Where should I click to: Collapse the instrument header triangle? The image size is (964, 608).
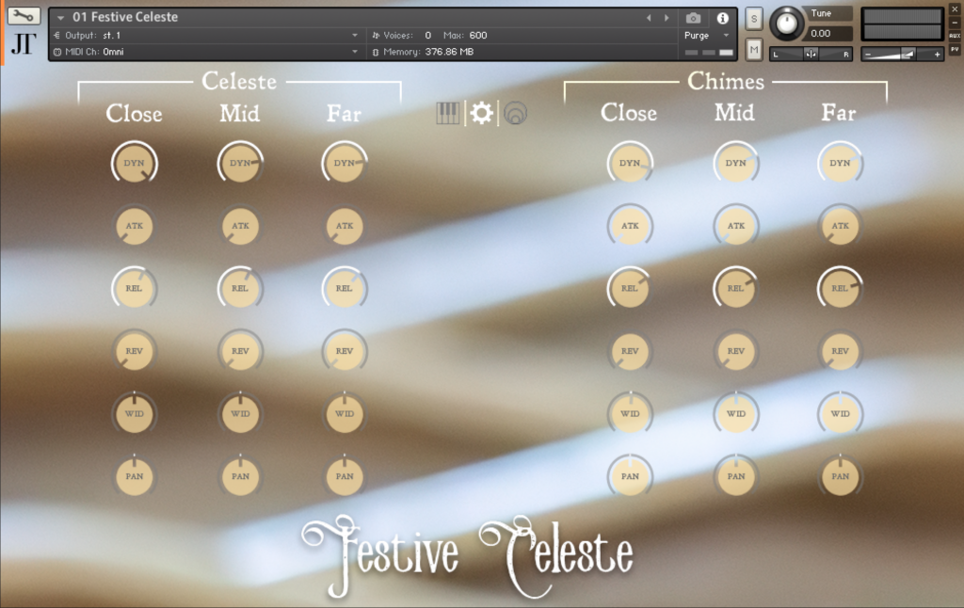61,18
